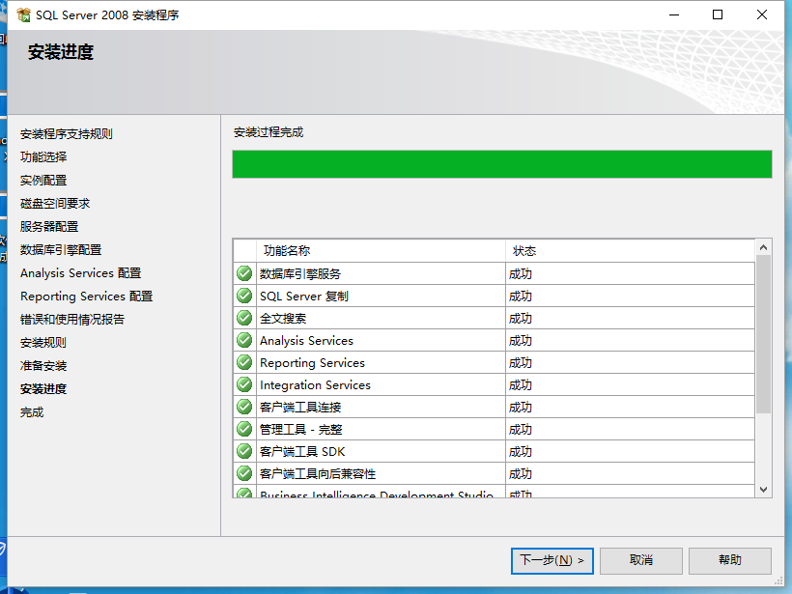The height and width of the screenshot is (594, 792).
Task: Select Analysis Services 配置 sidebar step
Action: 81,273
